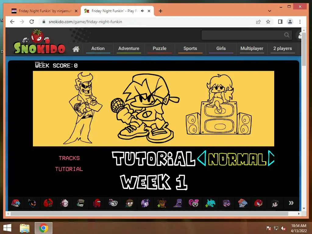Reload the page
The image size is (312, 234).
click(32, 22)
